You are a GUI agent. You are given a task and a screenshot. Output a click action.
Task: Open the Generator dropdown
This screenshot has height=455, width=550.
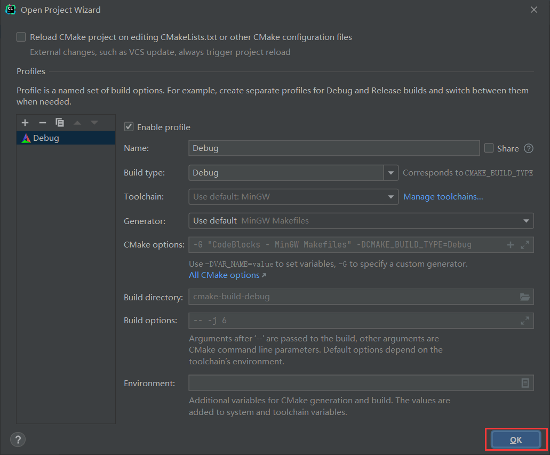coord(361,221)
